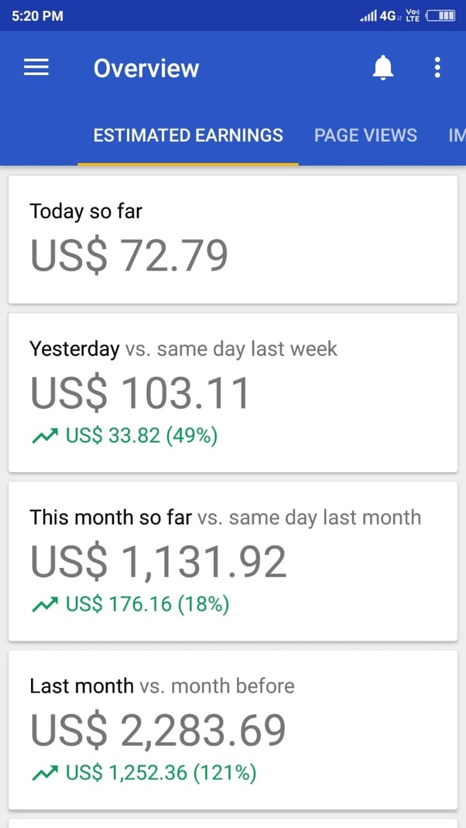Open the three-dot overflow menu
Image resolution: width=466 pixels, height=828 pixels.
point(437,67)
